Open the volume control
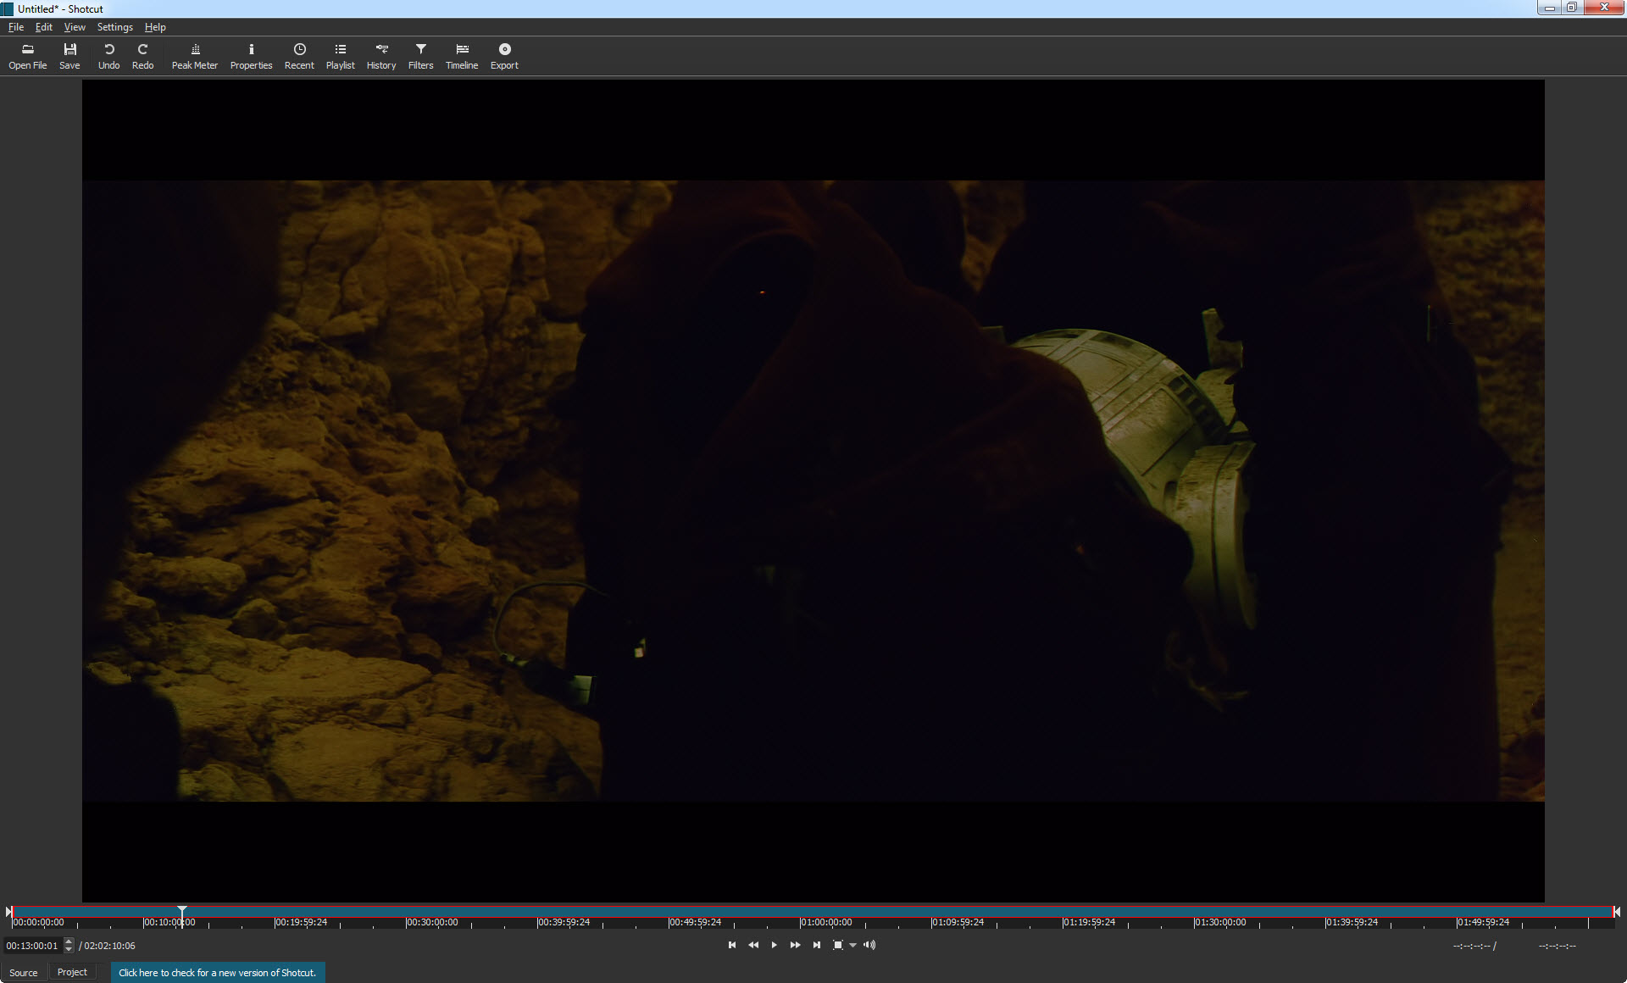 coord(869,945)
